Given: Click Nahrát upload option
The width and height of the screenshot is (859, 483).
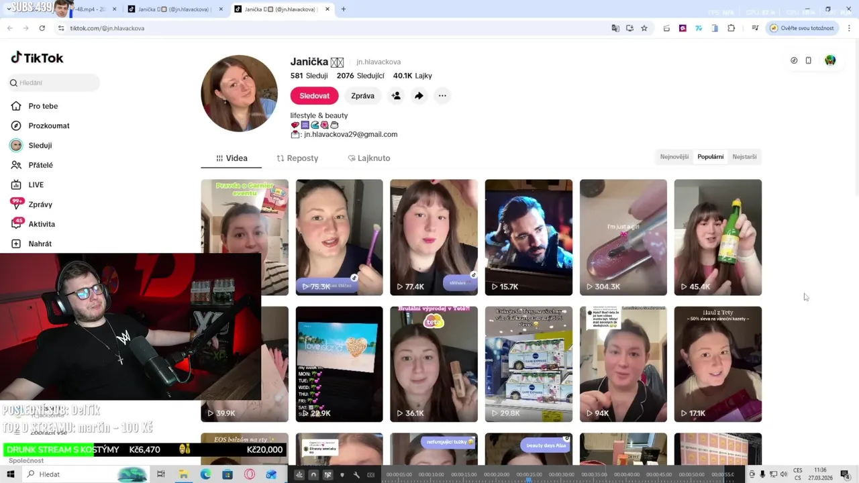Looking at the screenshot, I should [x=40, y=244].
